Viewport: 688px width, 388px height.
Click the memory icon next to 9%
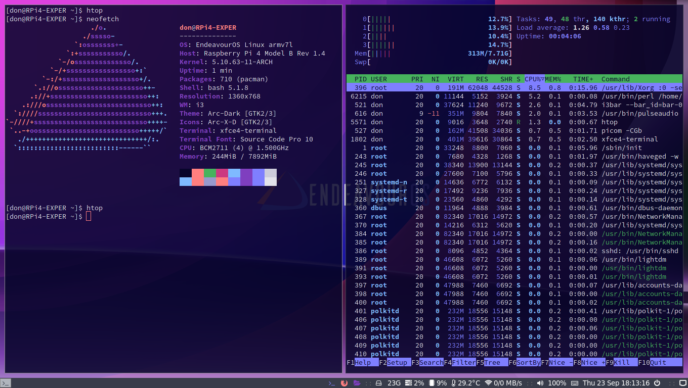point(432,383)
